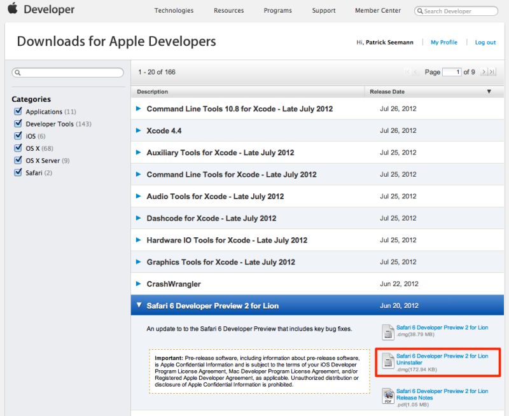The width and height of the screenshot is (509, 416).
Task: Download Safari 6 Developer Preview 2 dmg link
Action: (442, 328)
